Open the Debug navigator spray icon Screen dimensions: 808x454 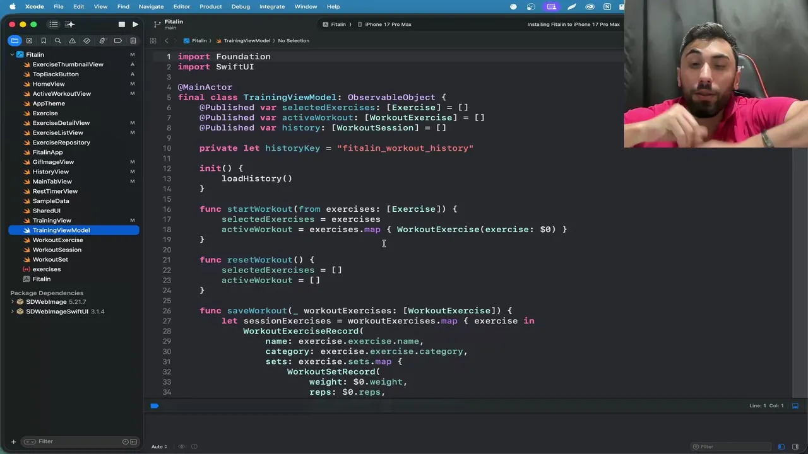(x=102, y=40)
